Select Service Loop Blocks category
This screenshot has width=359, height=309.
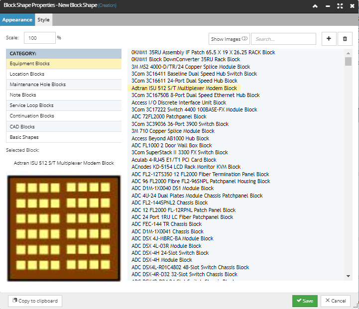point(64,105)
